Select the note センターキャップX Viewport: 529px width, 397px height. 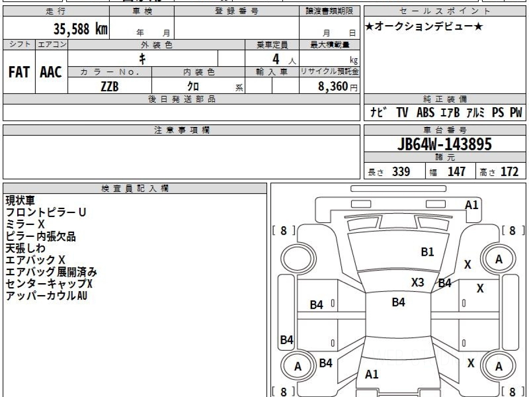click(49, 284)
